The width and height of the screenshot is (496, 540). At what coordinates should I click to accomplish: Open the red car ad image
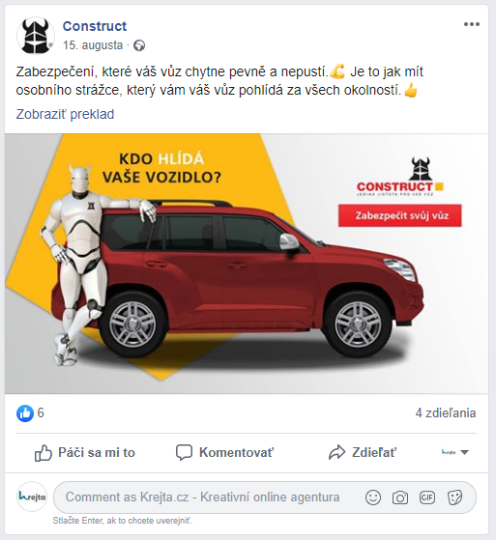tap(247, 264)
